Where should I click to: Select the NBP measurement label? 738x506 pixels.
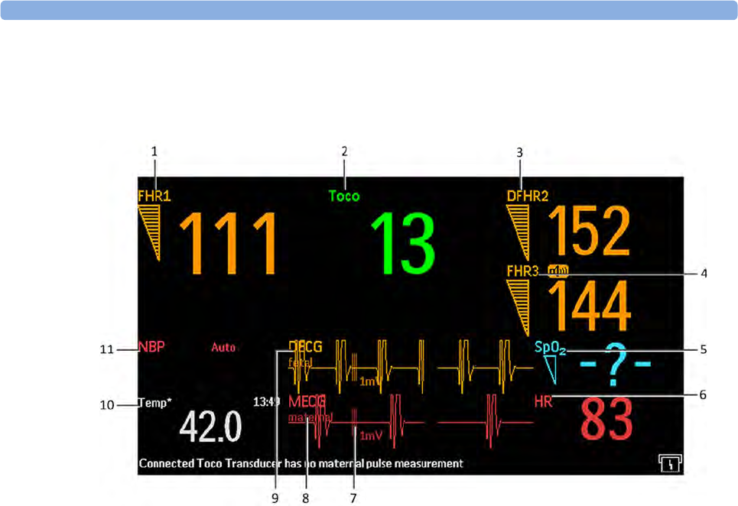pos(151,347)
